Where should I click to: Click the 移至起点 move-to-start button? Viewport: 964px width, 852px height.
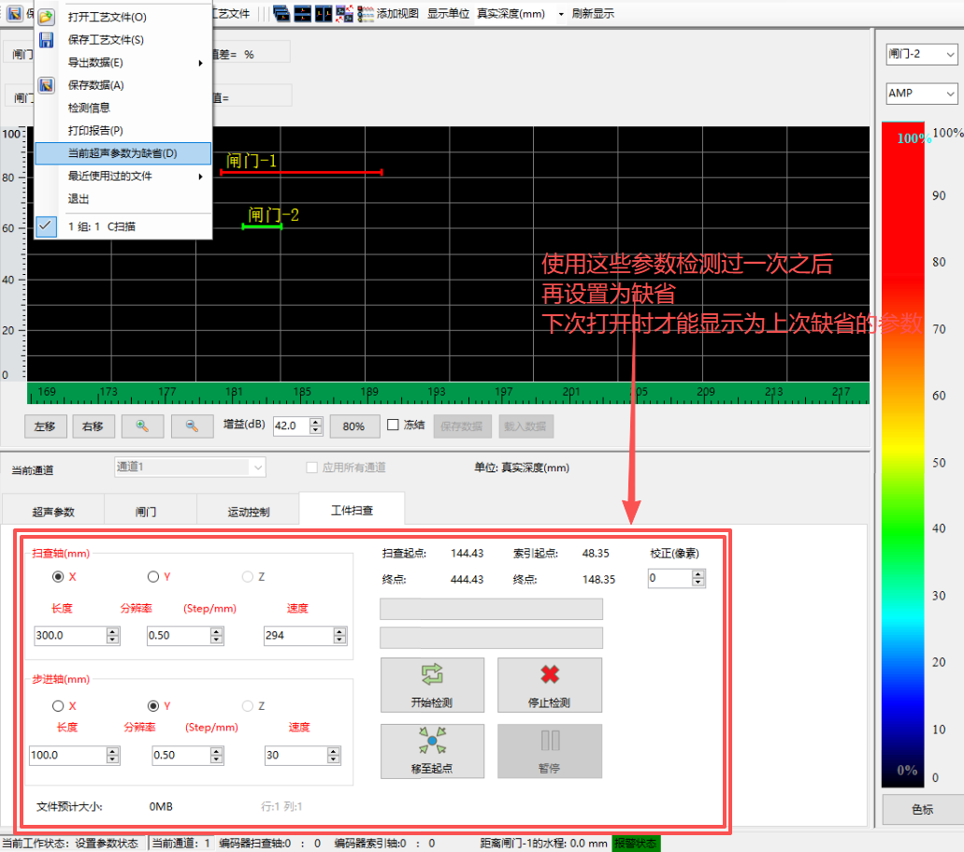(432, 751)
